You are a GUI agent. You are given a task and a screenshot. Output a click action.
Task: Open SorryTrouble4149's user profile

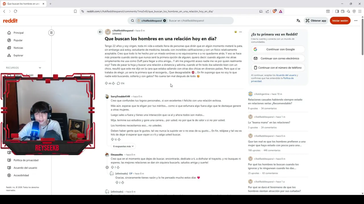click(120, 96)
